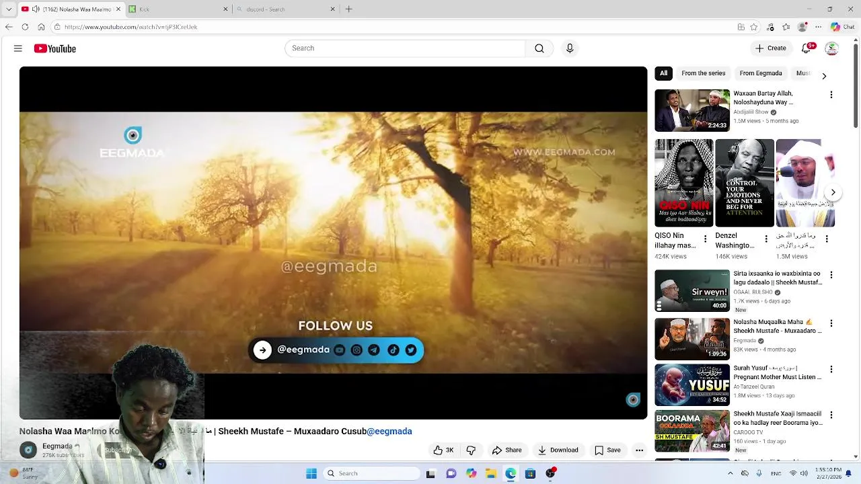Image resolution: width=861 pixels, height=484 pixels.
Task: Open the @eegmada link in title
Action: pyautogui.click(x=389, y=432)
